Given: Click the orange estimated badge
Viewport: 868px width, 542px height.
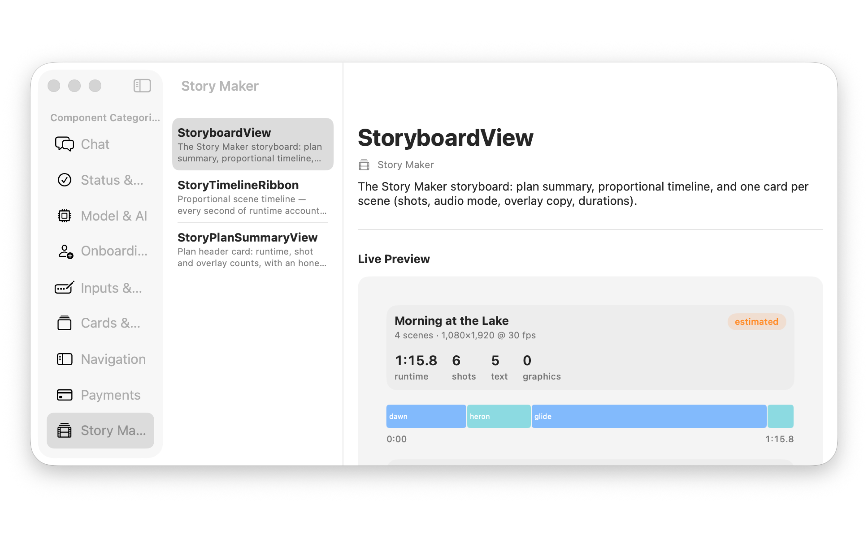Looking at the screenshot, I should coord(757,322).
